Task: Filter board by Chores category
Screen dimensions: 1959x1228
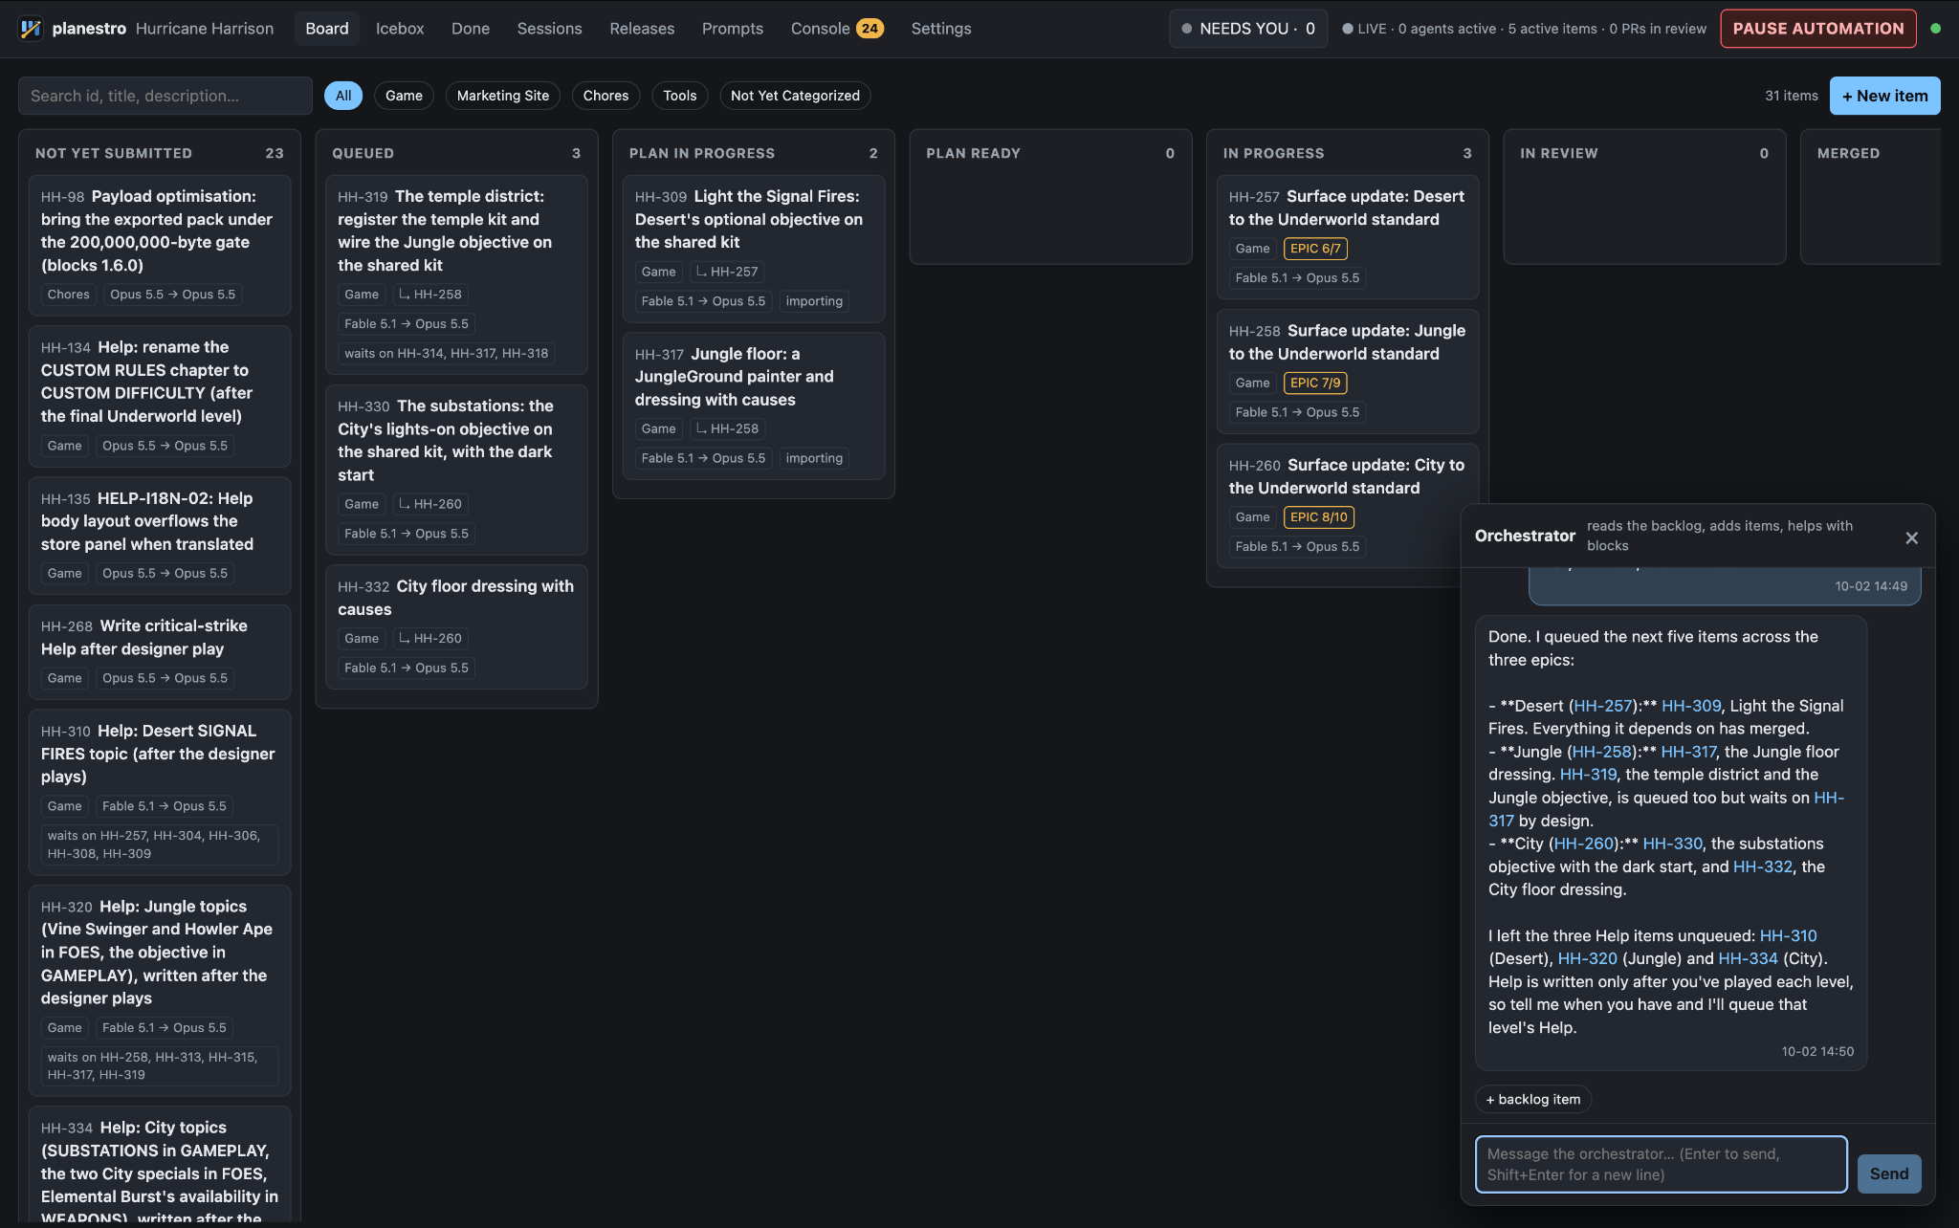Action: pyautogui.click(x=605, y=96)
